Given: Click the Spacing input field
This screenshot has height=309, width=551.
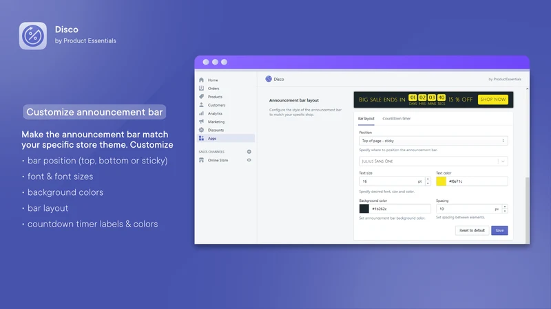Looking at the screenshot, I should coord(469,209).
